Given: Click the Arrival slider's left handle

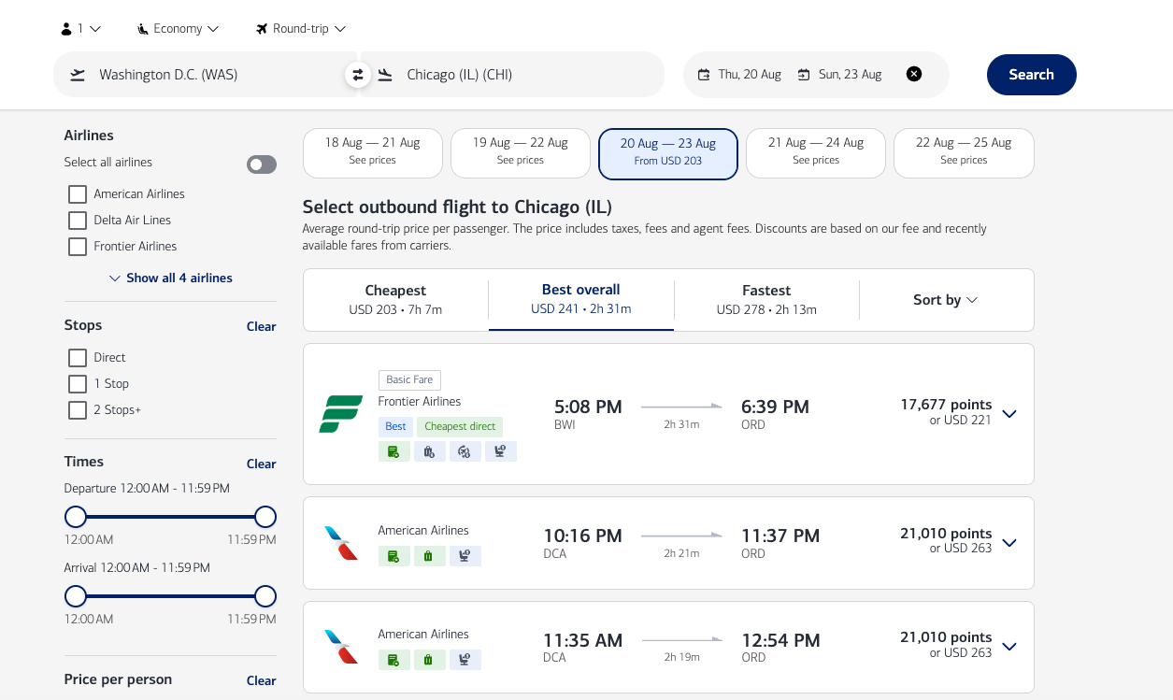Looking at the screenshot, I should tap(76, 596).
